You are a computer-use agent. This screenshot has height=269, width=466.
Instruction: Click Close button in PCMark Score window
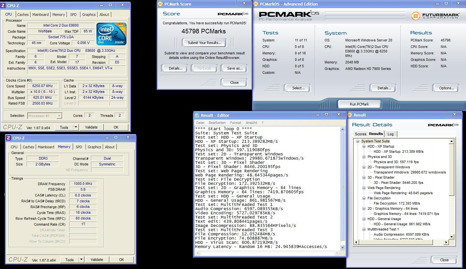(x=234, y=83)
